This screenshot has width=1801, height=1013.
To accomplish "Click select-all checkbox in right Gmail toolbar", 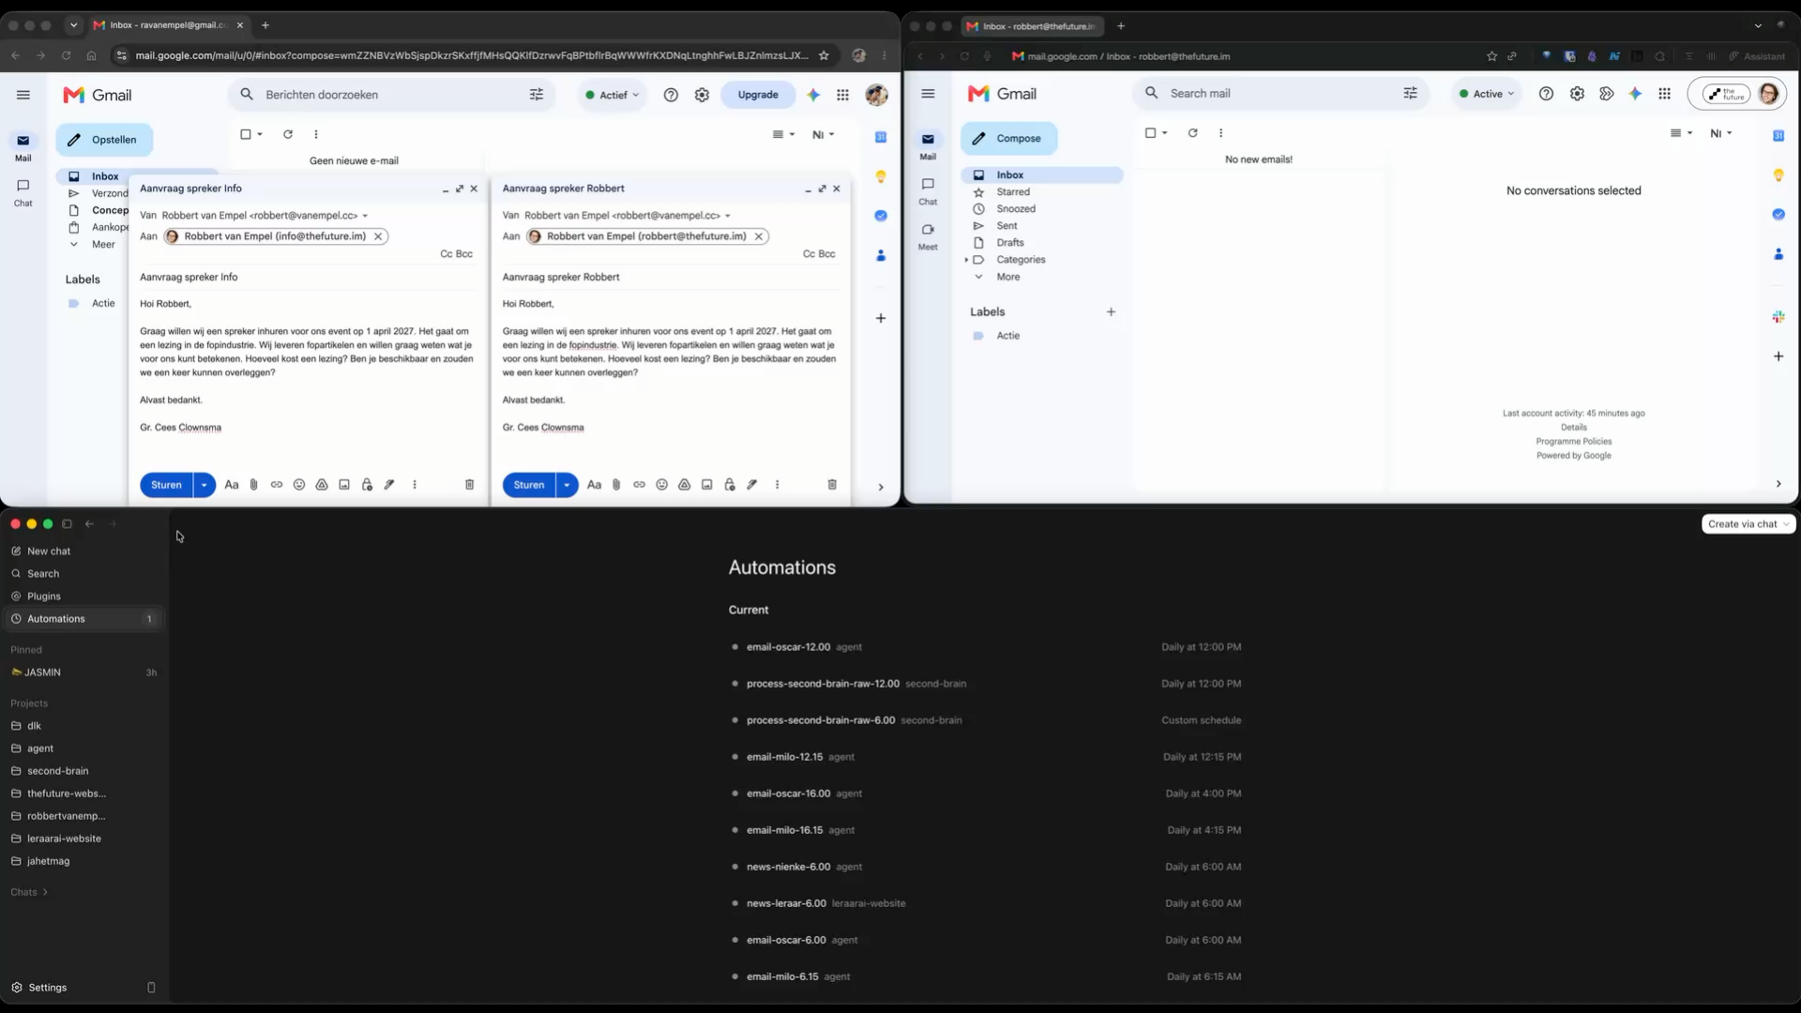I will point(1150,133).
